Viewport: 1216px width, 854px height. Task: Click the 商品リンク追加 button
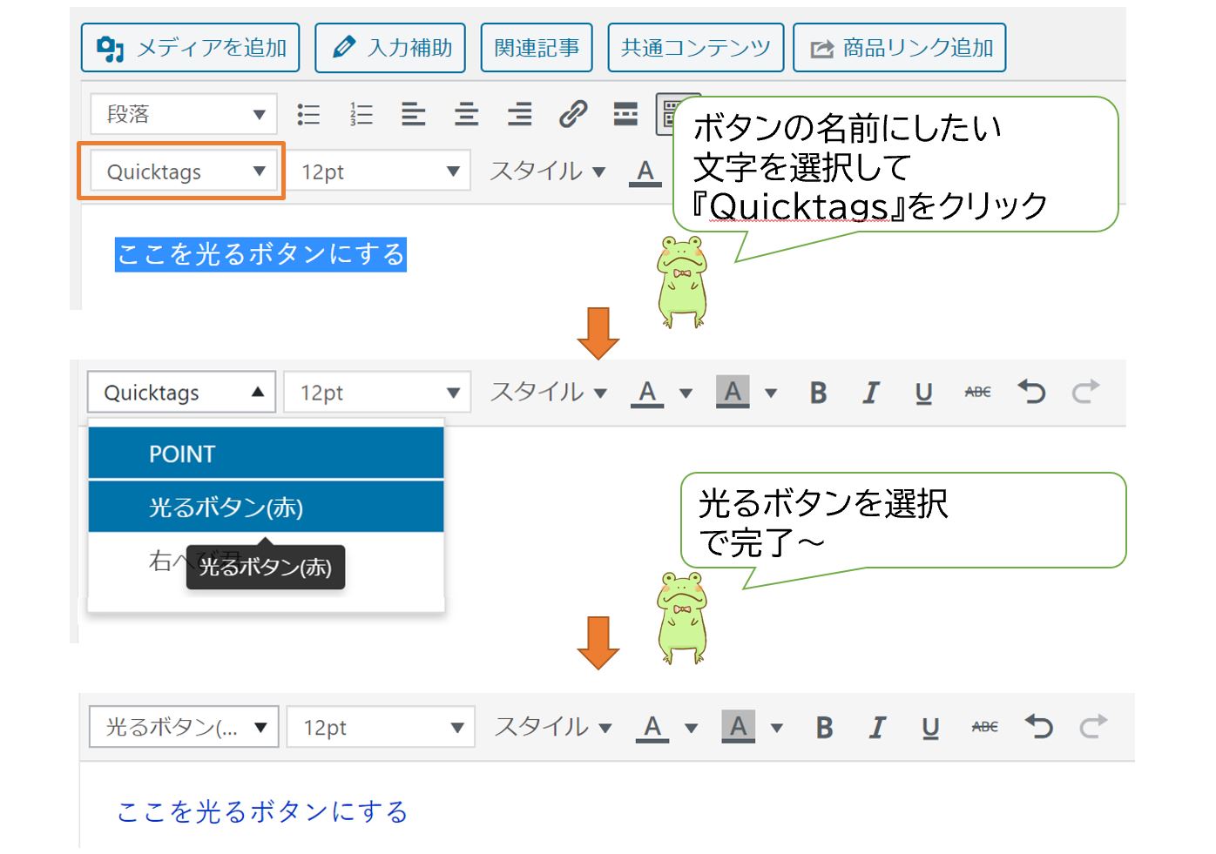899,48
